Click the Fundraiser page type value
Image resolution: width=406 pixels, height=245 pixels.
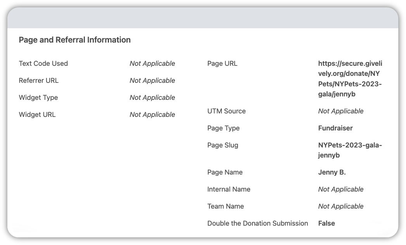335,128
